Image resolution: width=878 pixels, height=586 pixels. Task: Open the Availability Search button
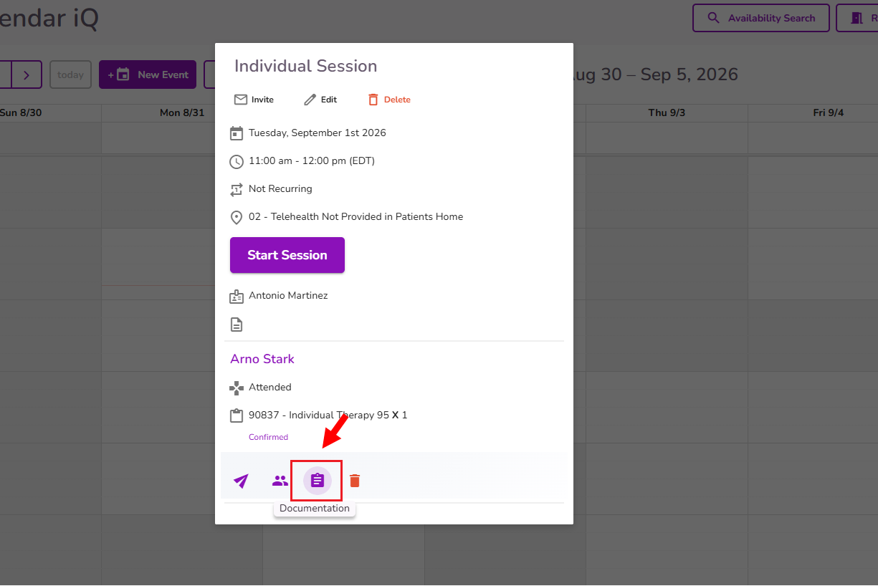click(761, 18)
